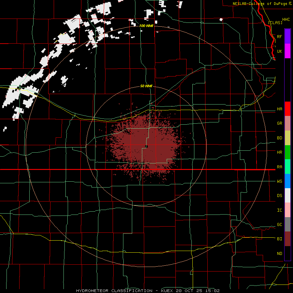Click the BI legend label
This screenshot has width=293, height=293.
point(279,239)
